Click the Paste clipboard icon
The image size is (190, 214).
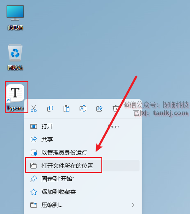pyautogui.click(x=66, y=109)
